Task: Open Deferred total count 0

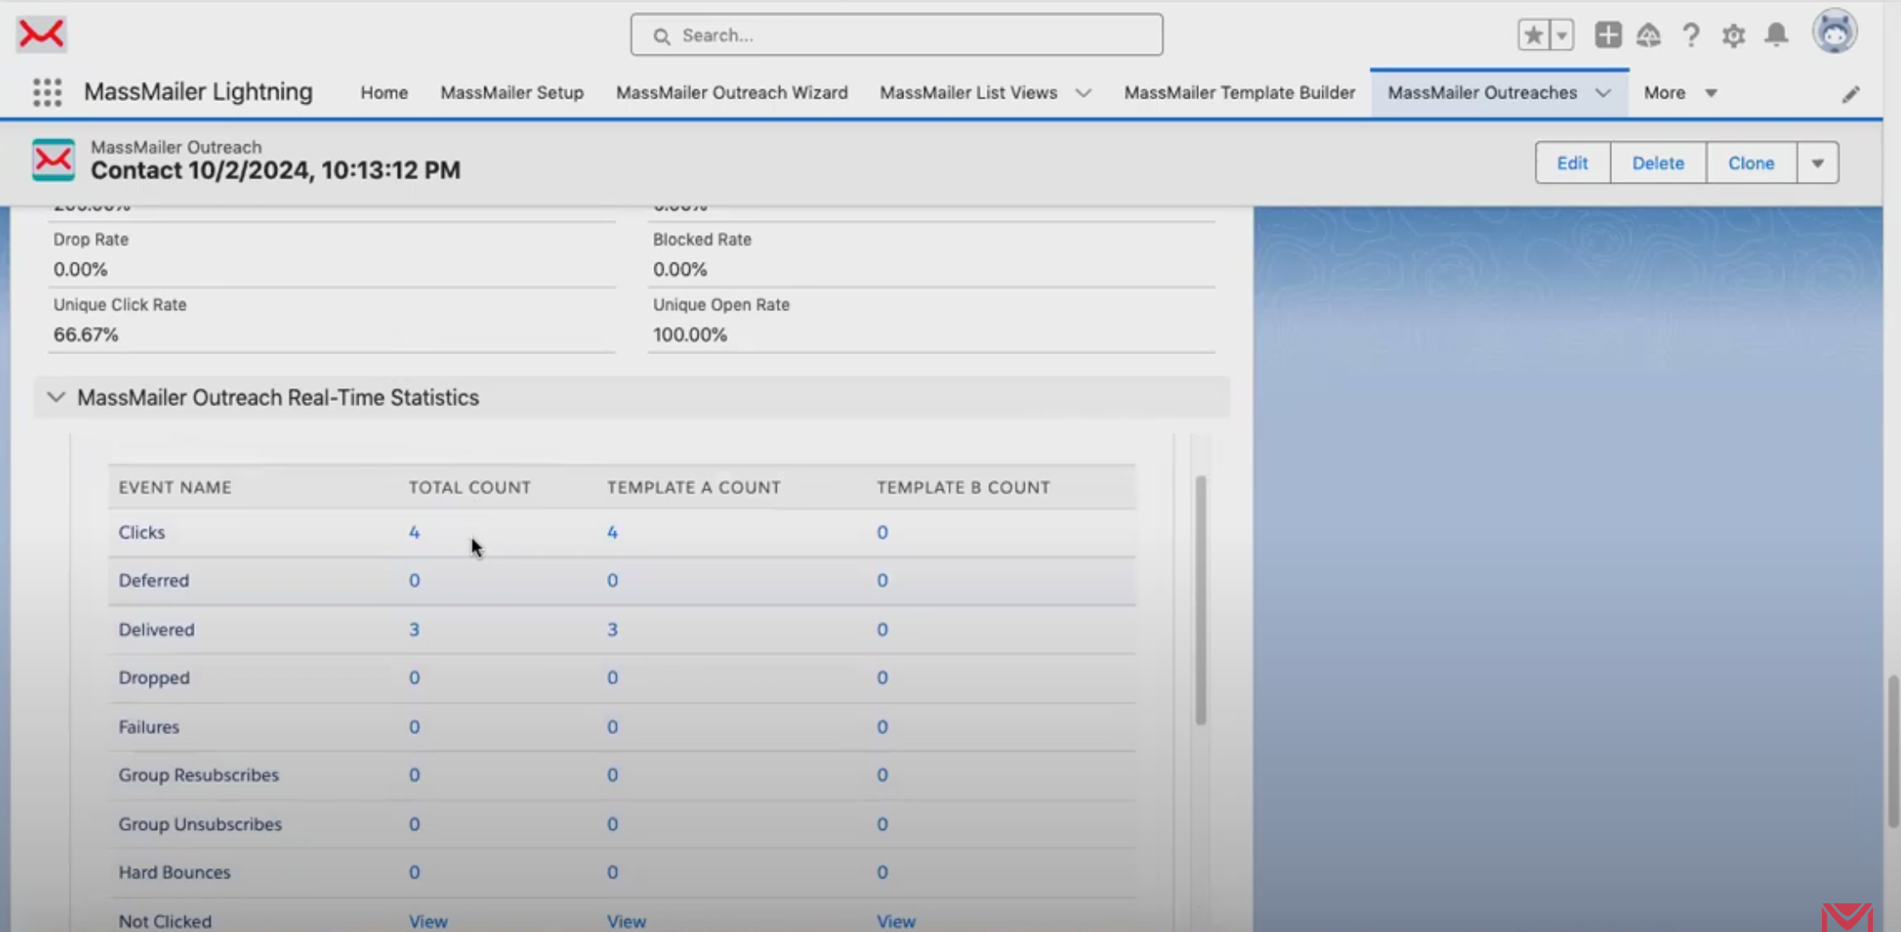Action: (x=414, y=580)
